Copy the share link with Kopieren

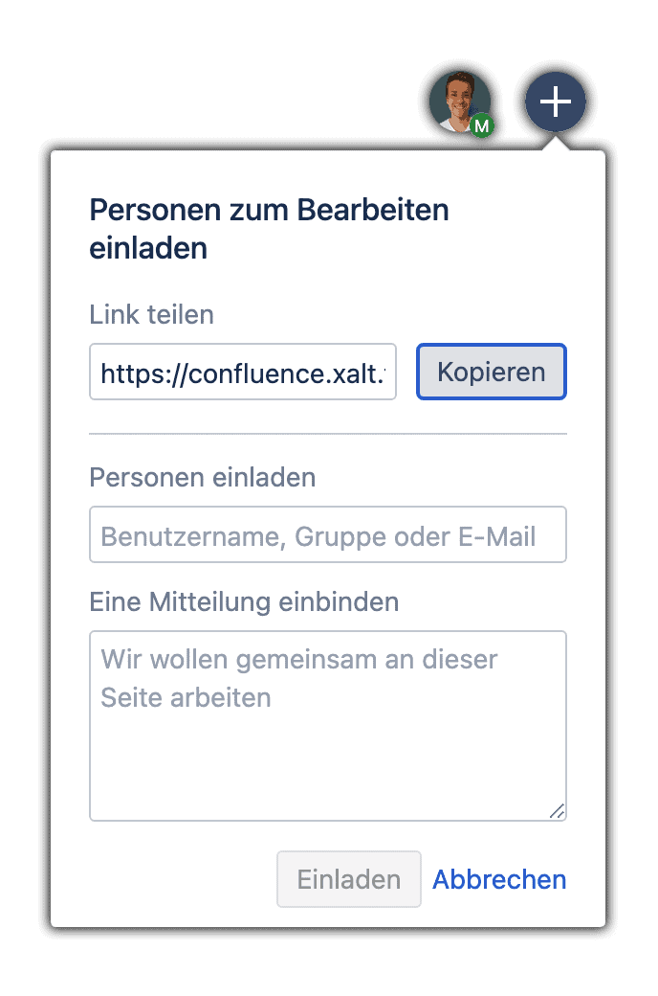(x=492, y=372)
